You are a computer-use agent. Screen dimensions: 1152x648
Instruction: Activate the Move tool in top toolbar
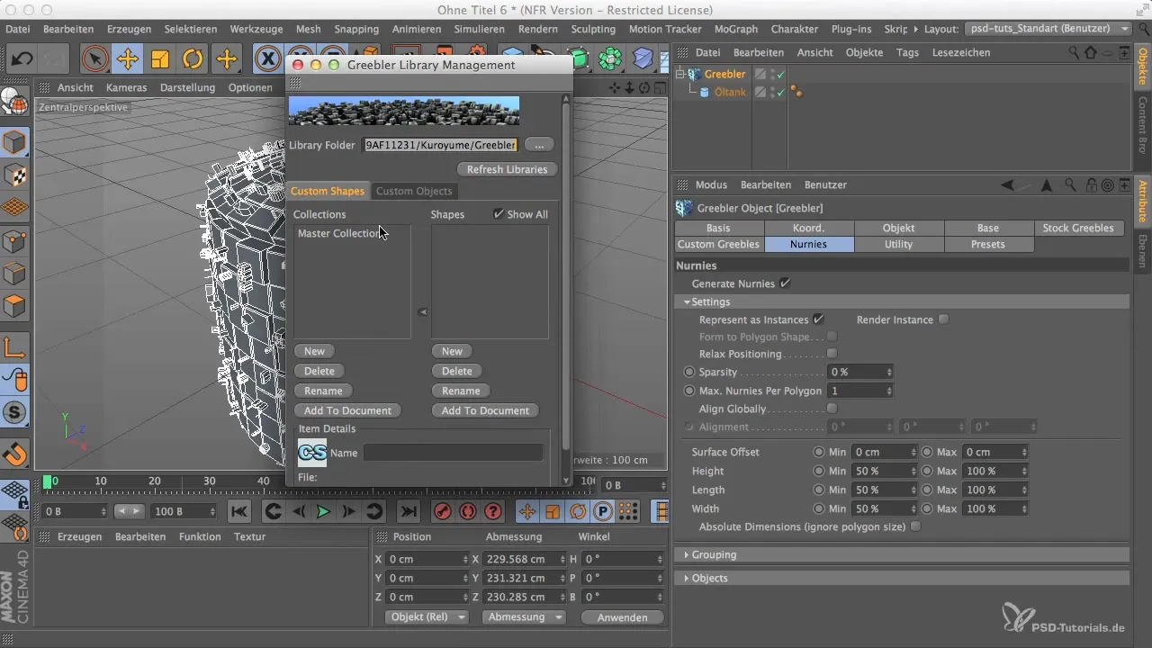pyautogui.click(x=128, y=59)
